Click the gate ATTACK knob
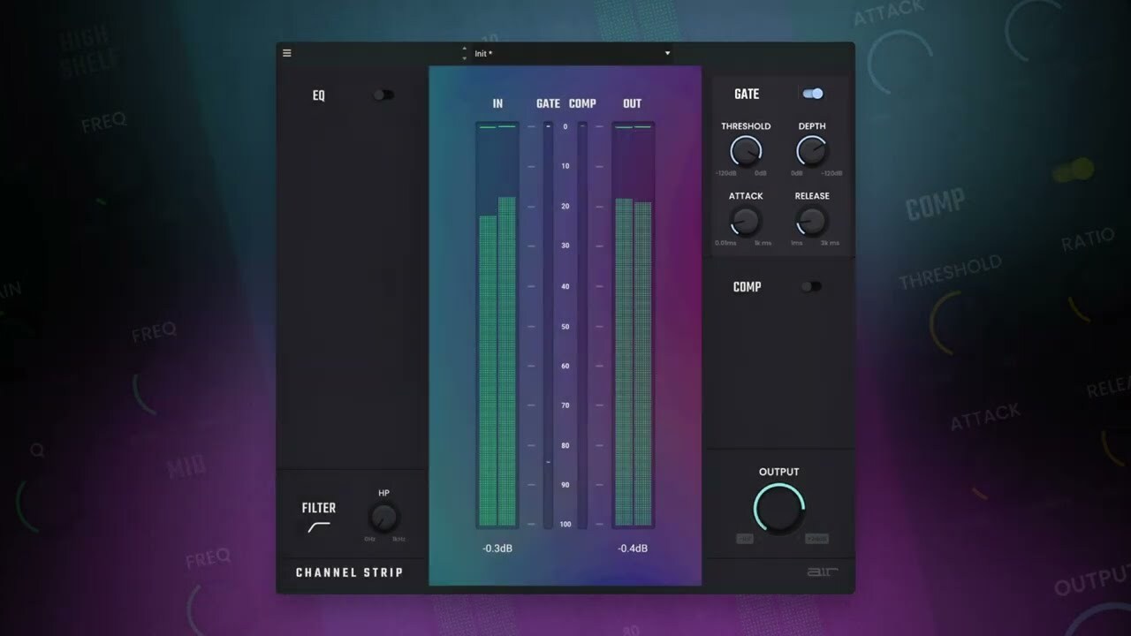The width and height of the screenshot is (1131, 636). click(x=746, y=221)
